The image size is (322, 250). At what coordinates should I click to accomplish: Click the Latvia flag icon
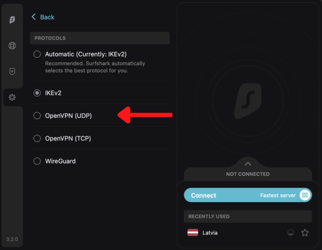[x=193, y=233]
